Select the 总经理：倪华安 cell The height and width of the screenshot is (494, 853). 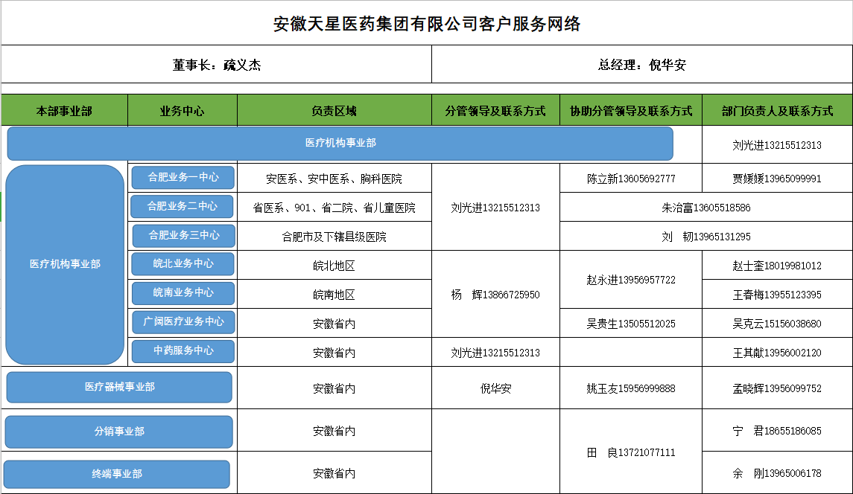[642, 65]
